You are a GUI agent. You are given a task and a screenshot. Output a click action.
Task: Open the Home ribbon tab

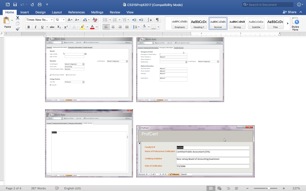[10, 12]
